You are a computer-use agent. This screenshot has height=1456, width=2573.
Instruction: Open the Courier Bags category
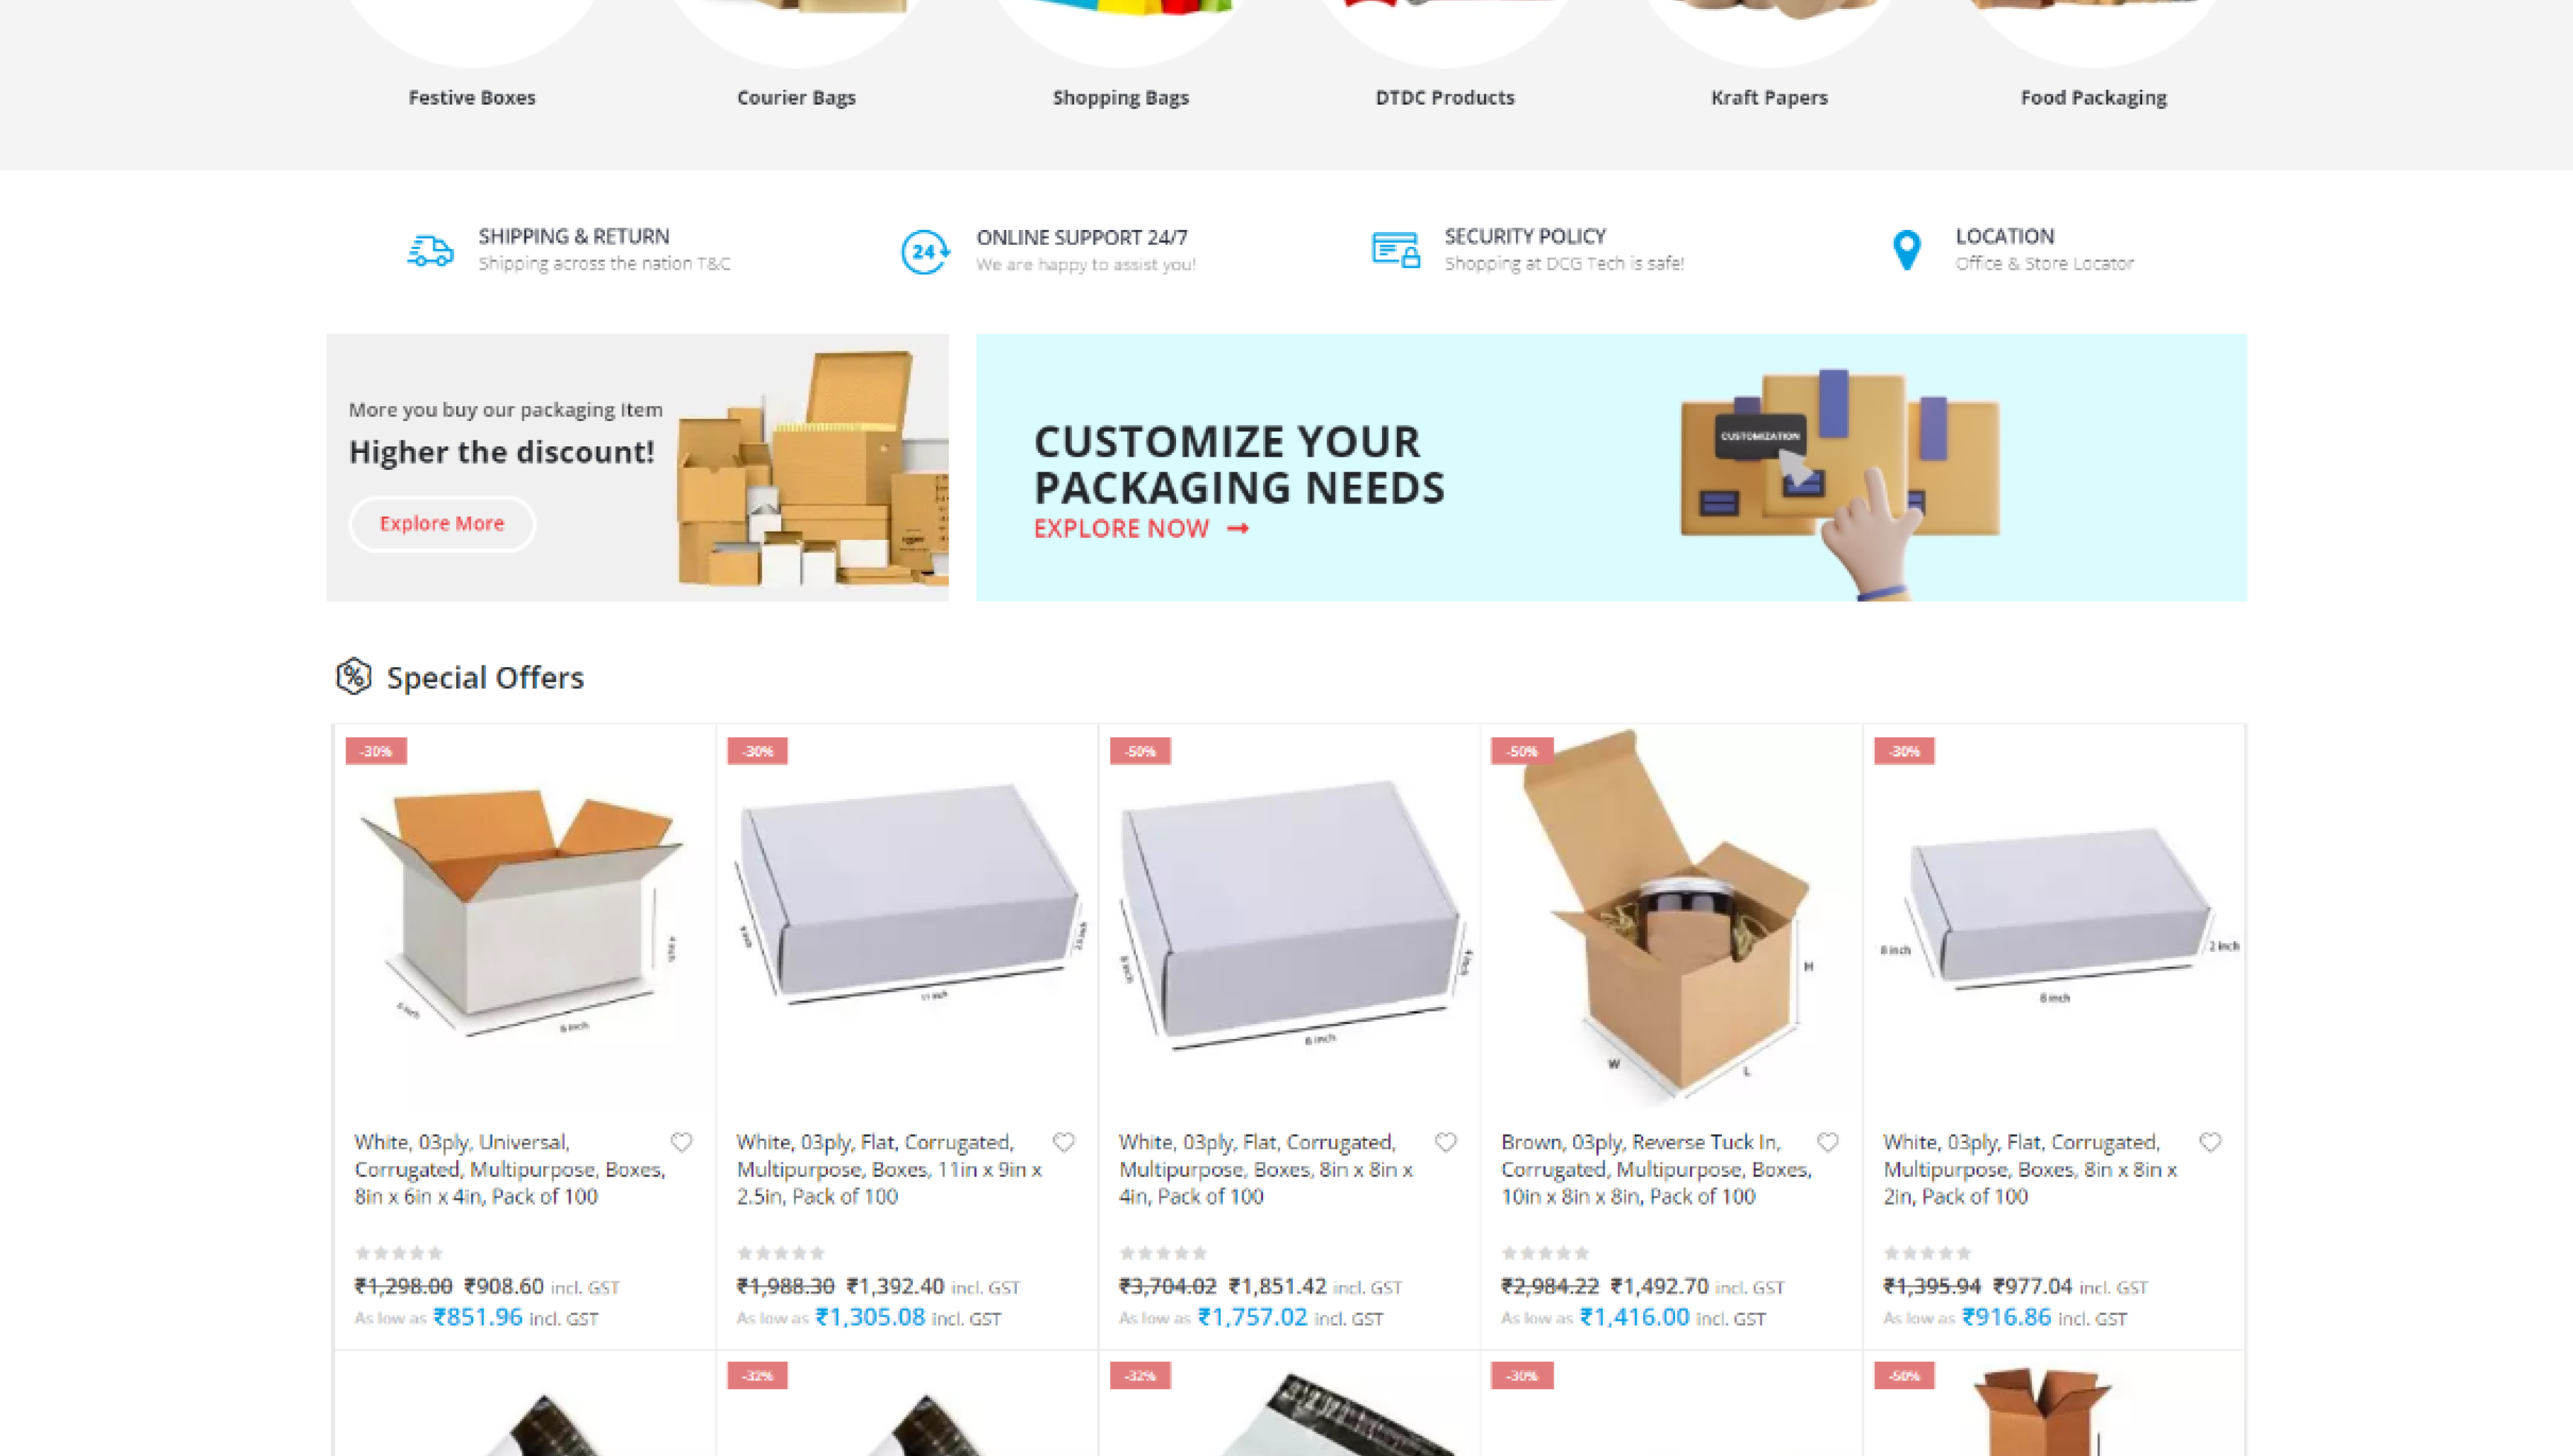[x=796, y=97]
